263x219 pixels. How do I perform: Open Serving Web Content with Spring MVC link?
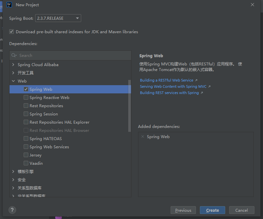[173, 86]
